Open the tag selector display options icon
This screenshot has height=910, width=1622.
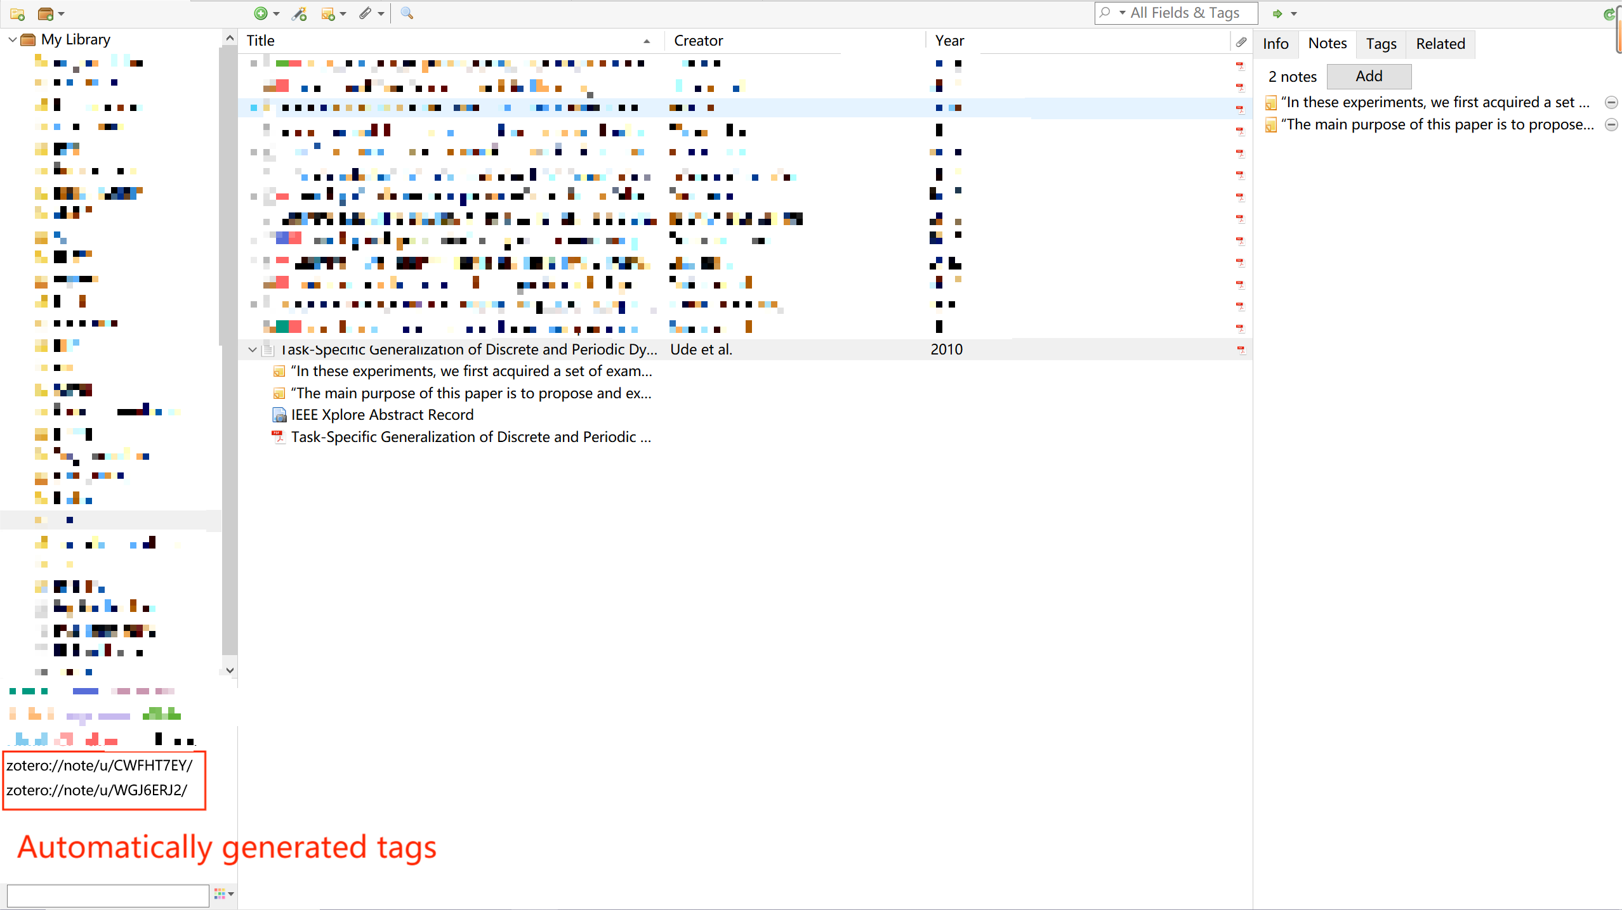click(x=223, y=893)
